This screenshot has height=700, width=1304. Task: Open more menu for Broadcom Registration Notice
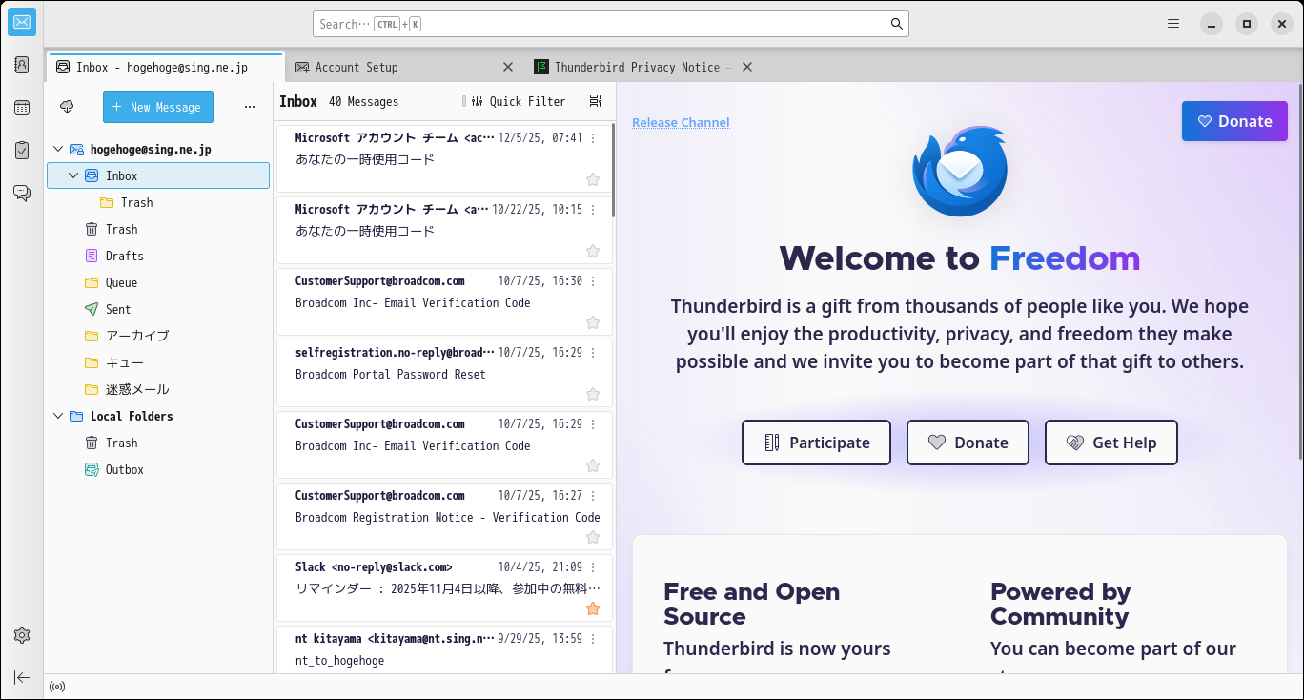(x=593, y=495)
